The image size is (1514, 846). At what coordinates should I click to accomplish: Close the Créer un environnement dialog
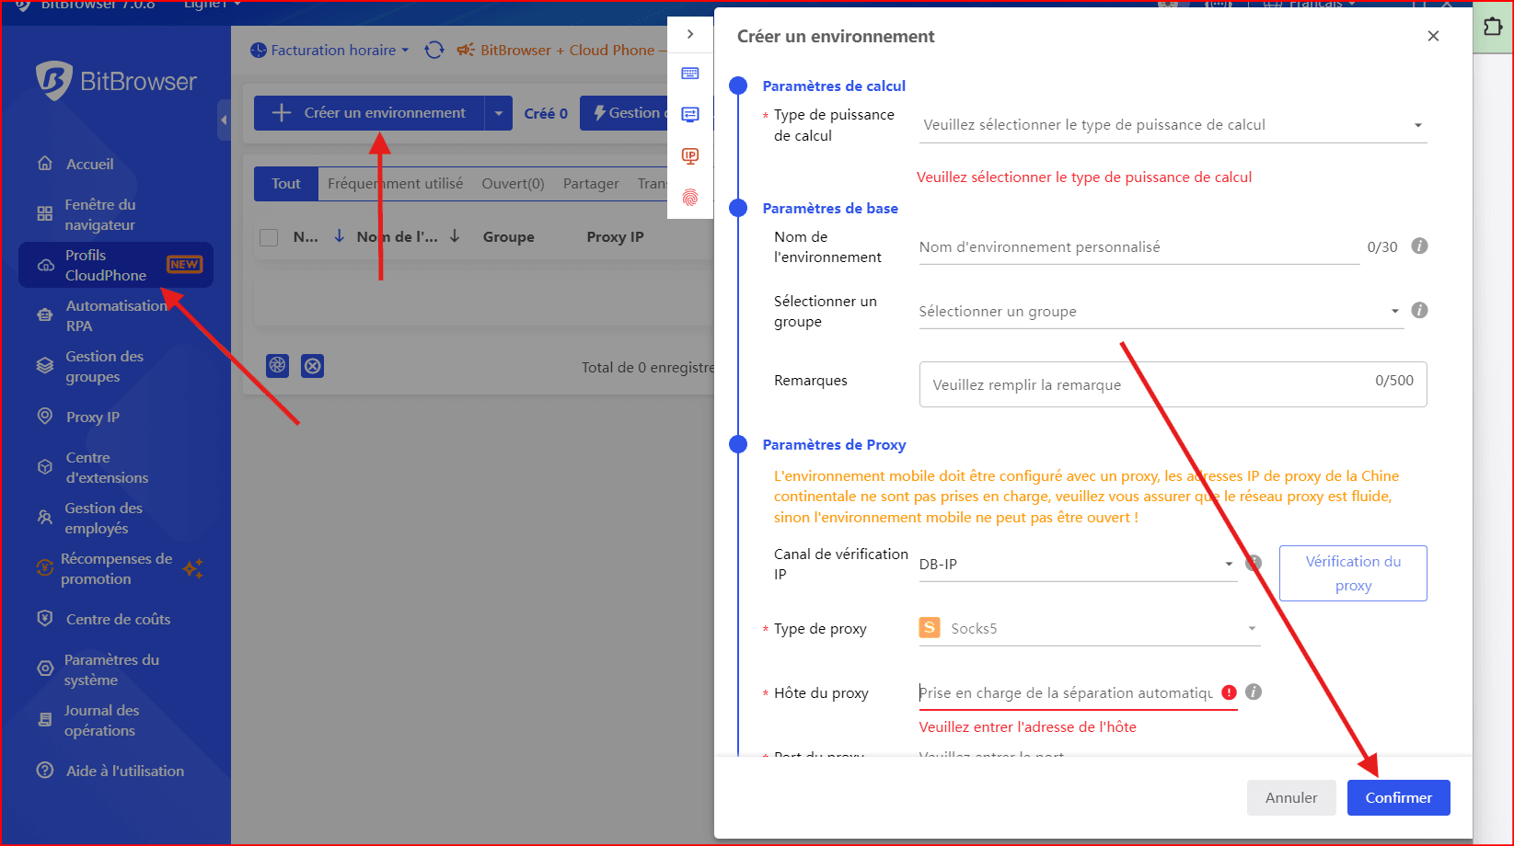[1433, 36]
